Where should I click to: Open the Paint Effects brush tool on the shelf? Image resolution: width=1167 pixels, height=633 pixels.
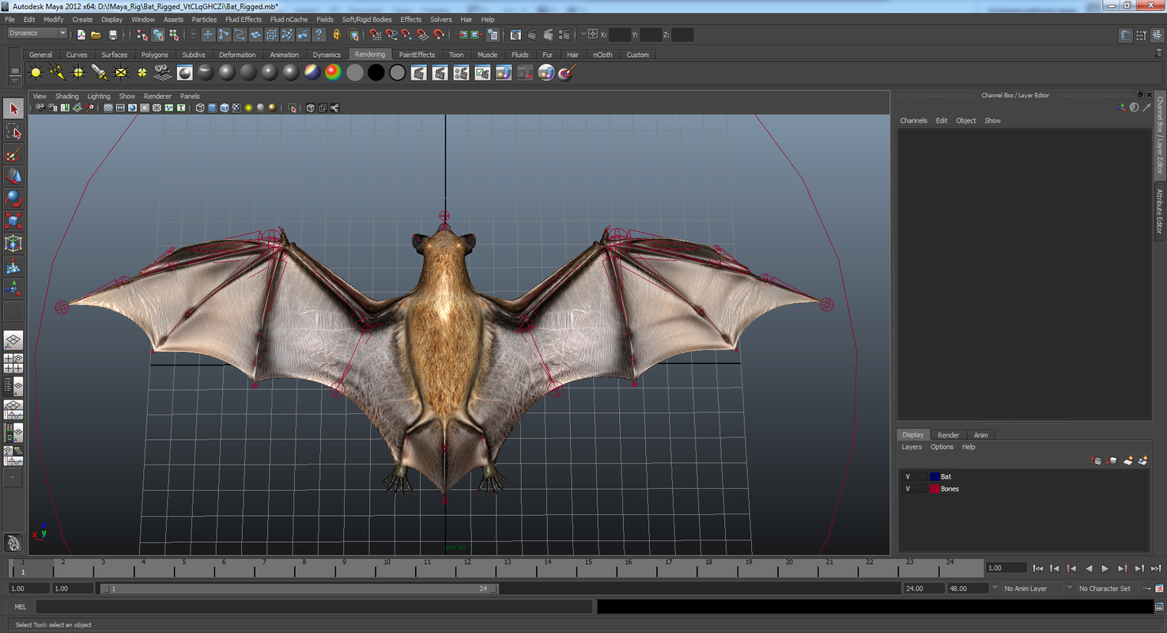coord(565,72)
